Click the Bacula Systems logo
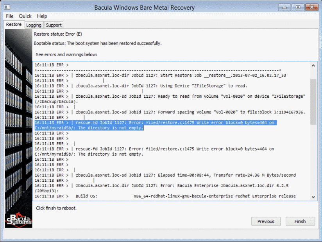Viewport: 322px width, 242px height. (18, 220)
